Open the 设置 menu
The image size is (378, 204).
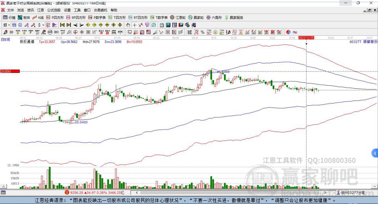point(67,10)
